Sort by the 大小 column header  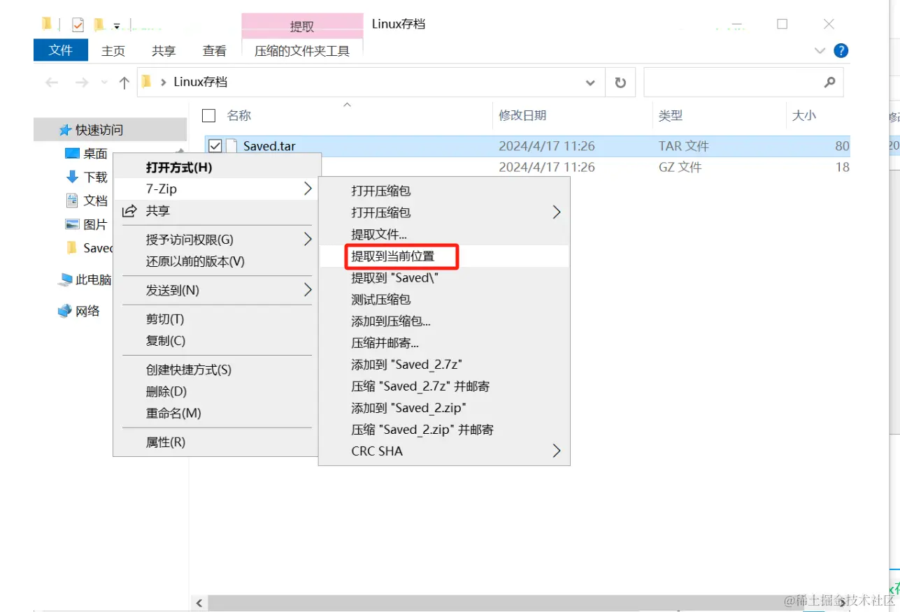point(804,116)
